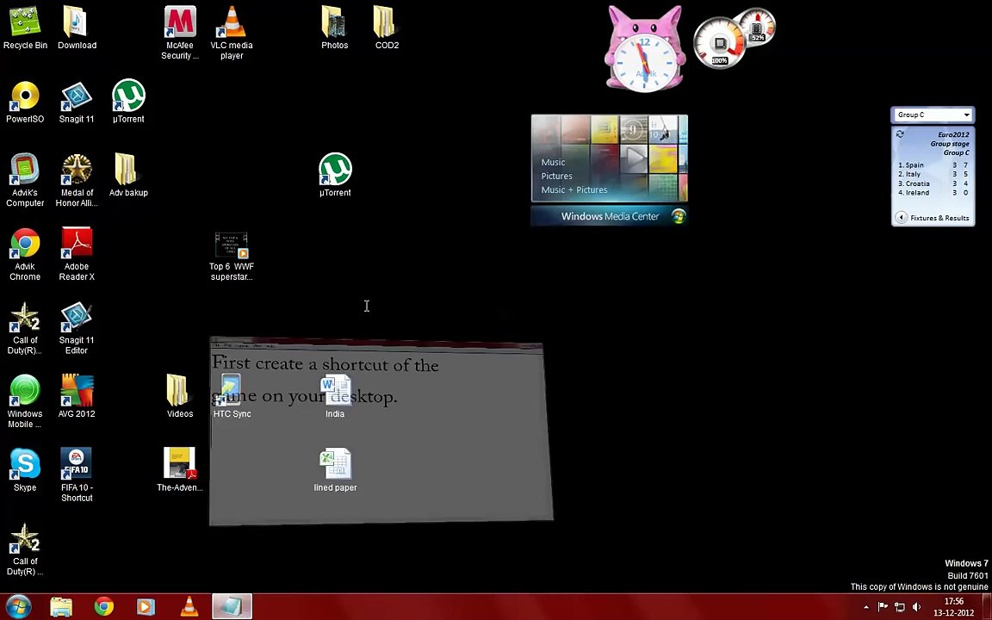Click the pink cat clock gadget
This screenshot has width=992, height=620.
click(x=644, y=49)
